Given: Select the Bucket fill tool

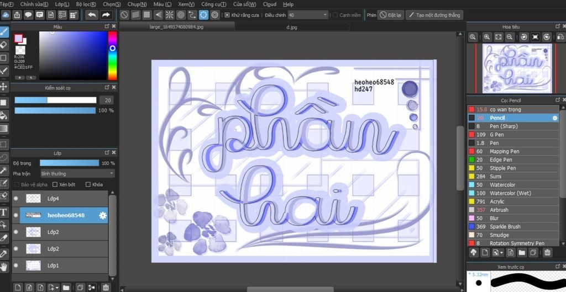Looking at the screenshot, I should pyautogui.click(x=4, y=115).
